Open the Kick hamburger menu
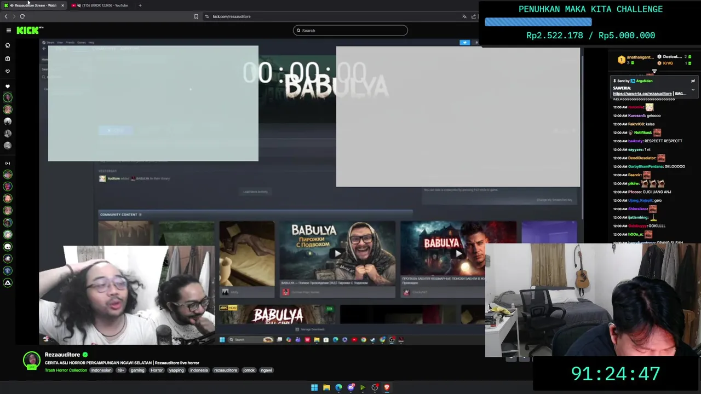 pos(8,31)
